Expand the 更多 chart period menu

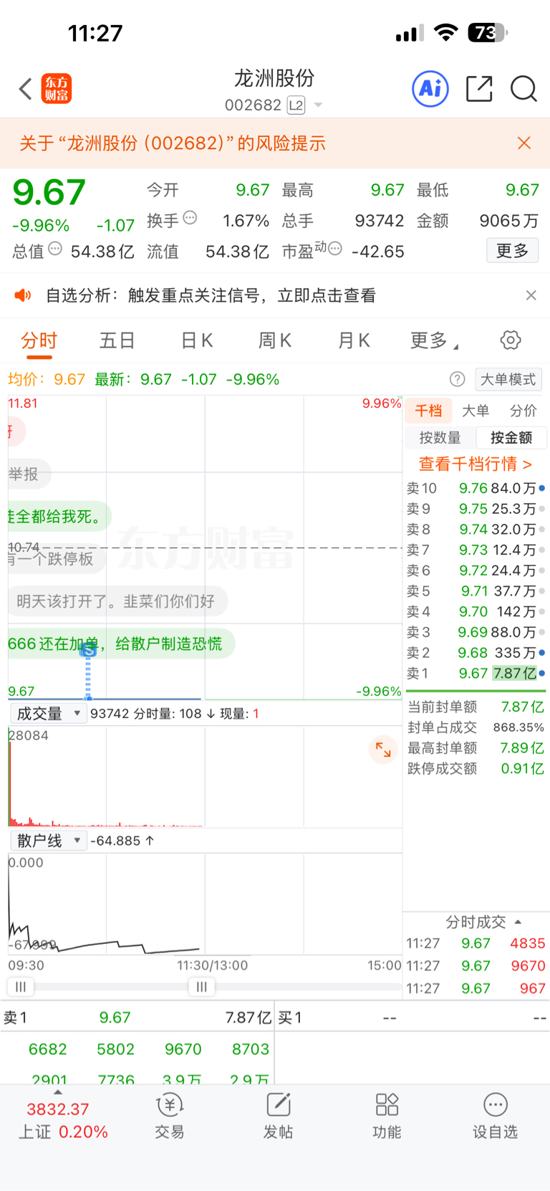[x=434, y=340]
